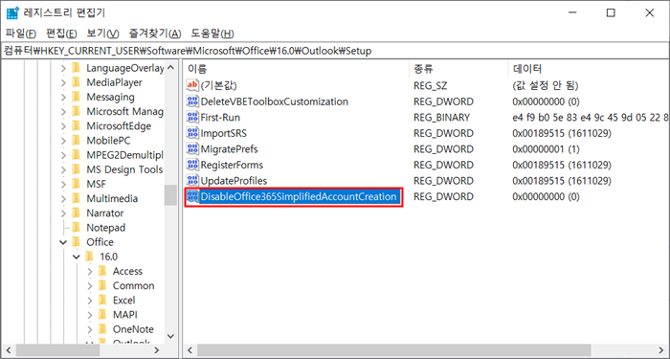The image size is (670, 359).
Task: Click tree pane horizontal scroll right arrow
Action: [x=157, y=350]
